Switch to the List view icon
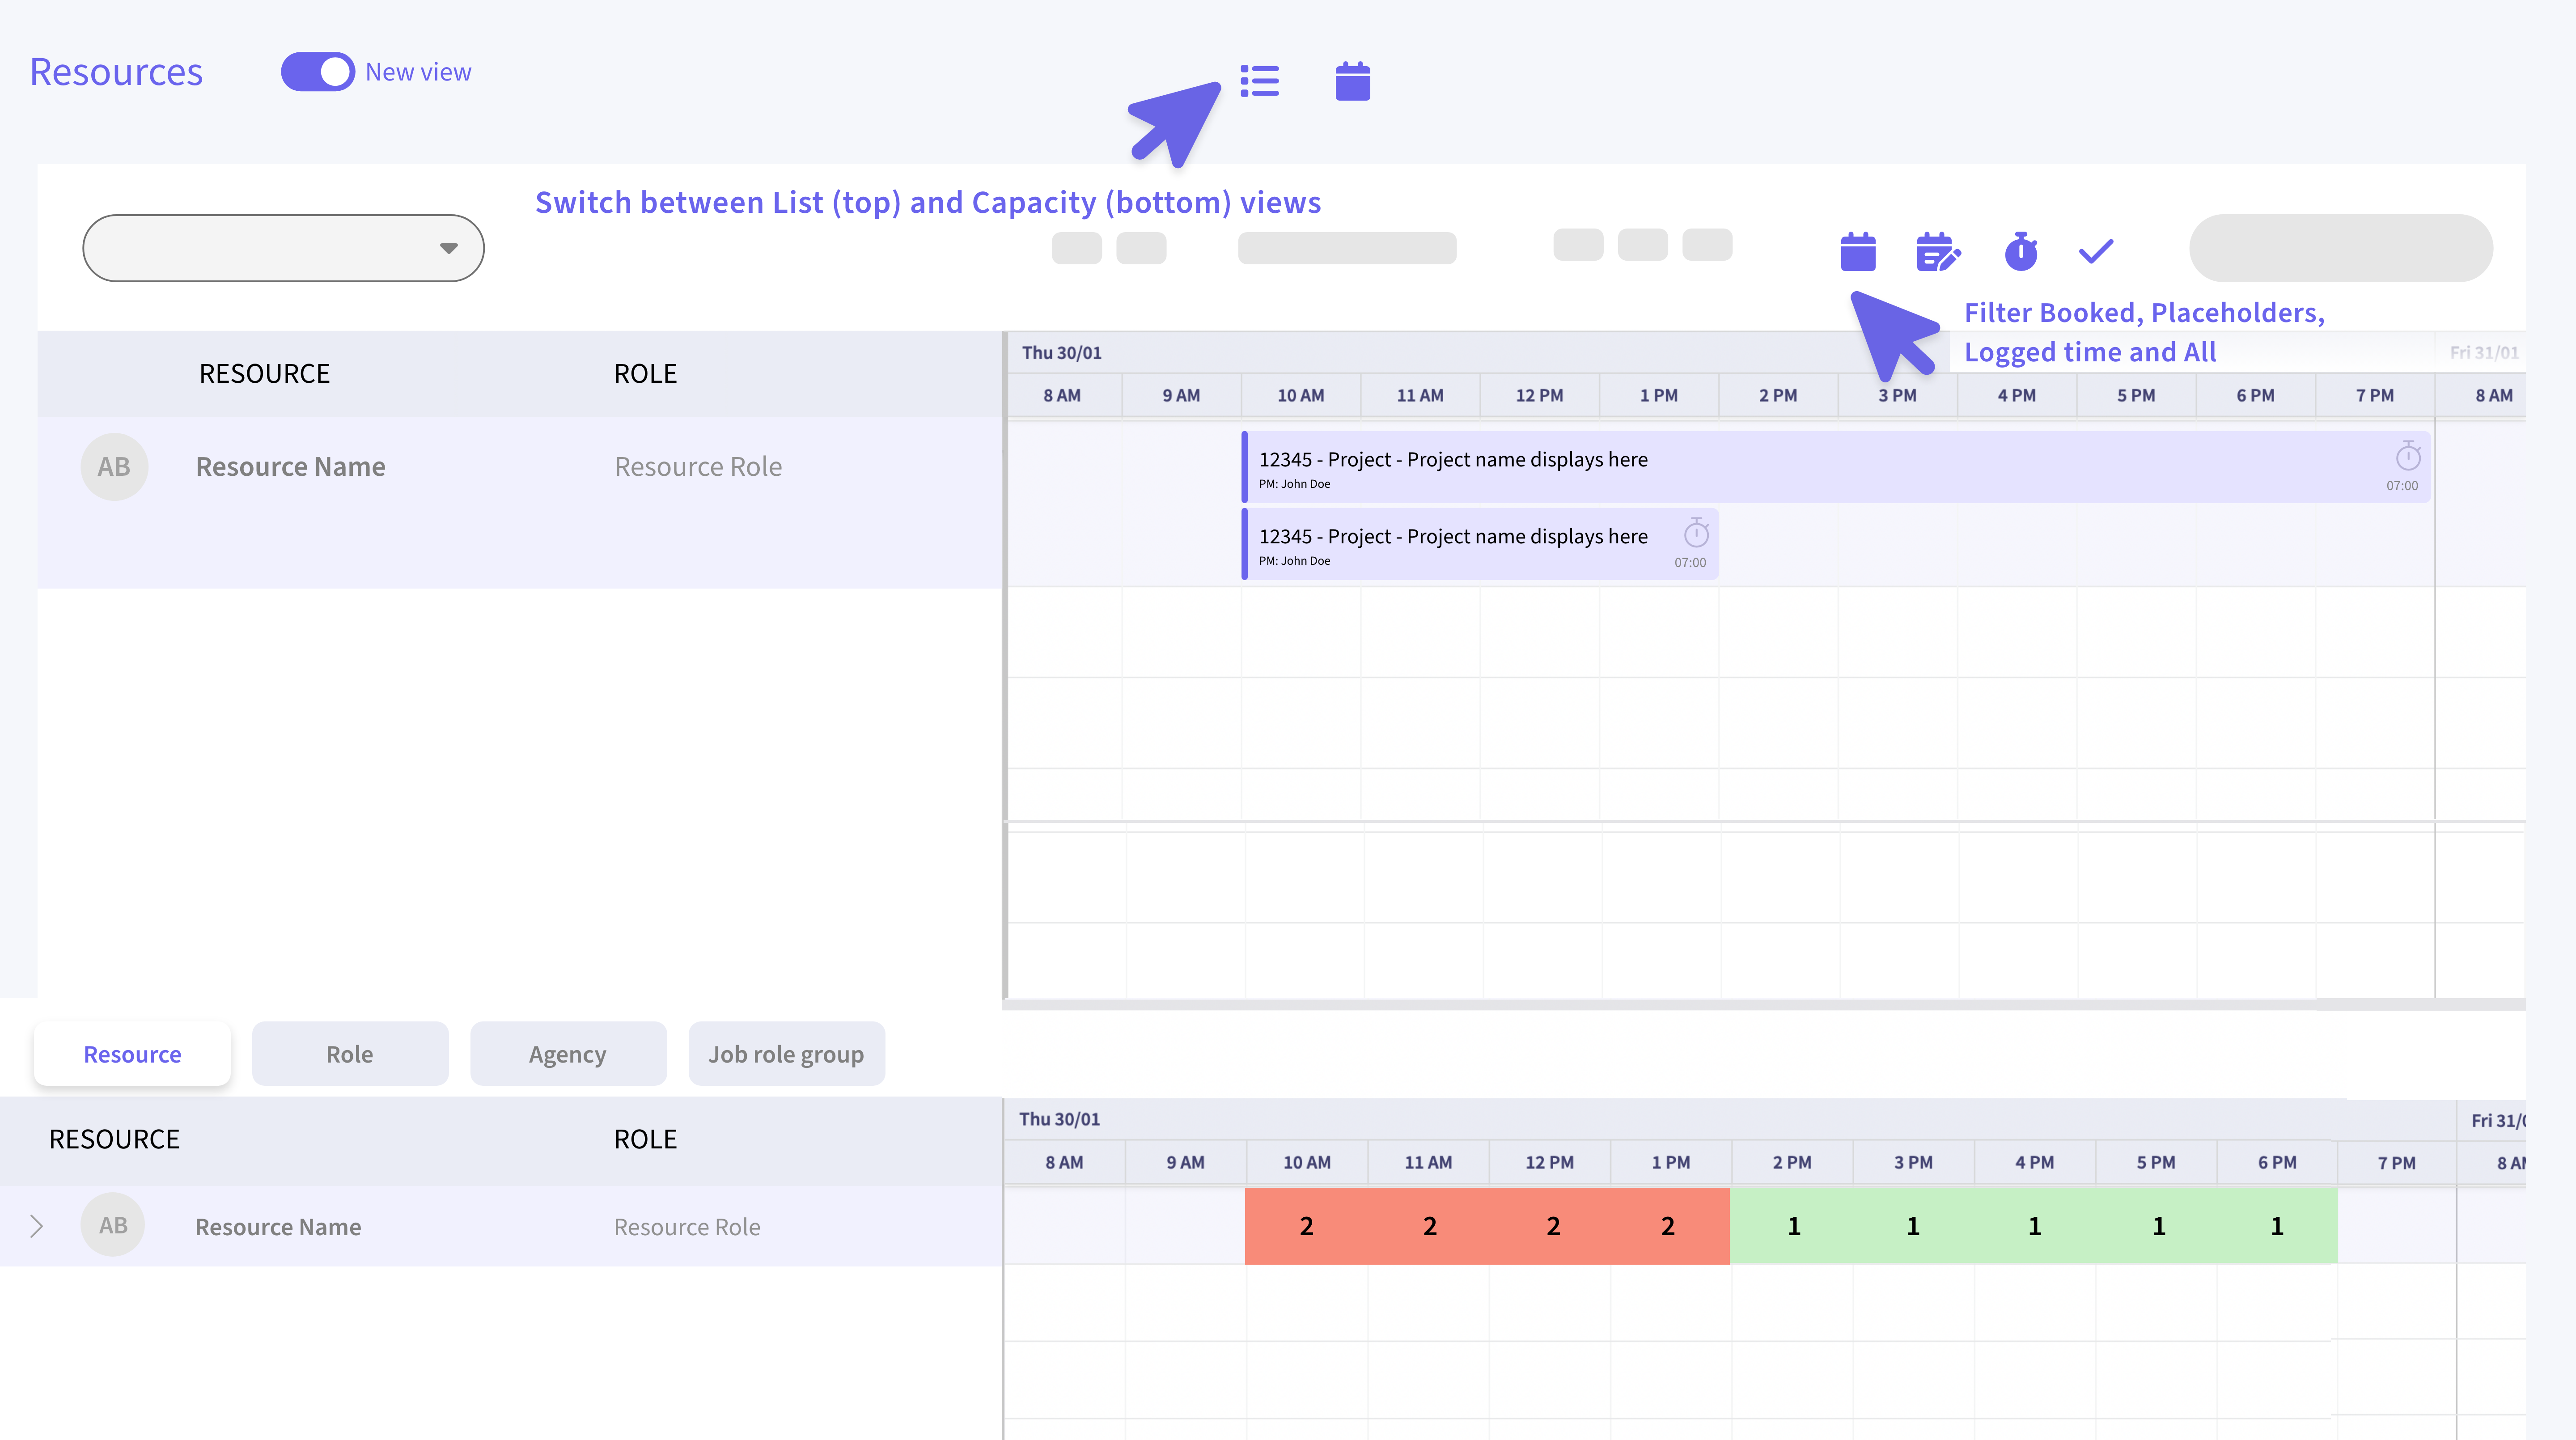The image size is (2576, 1440). point(1259,81)
